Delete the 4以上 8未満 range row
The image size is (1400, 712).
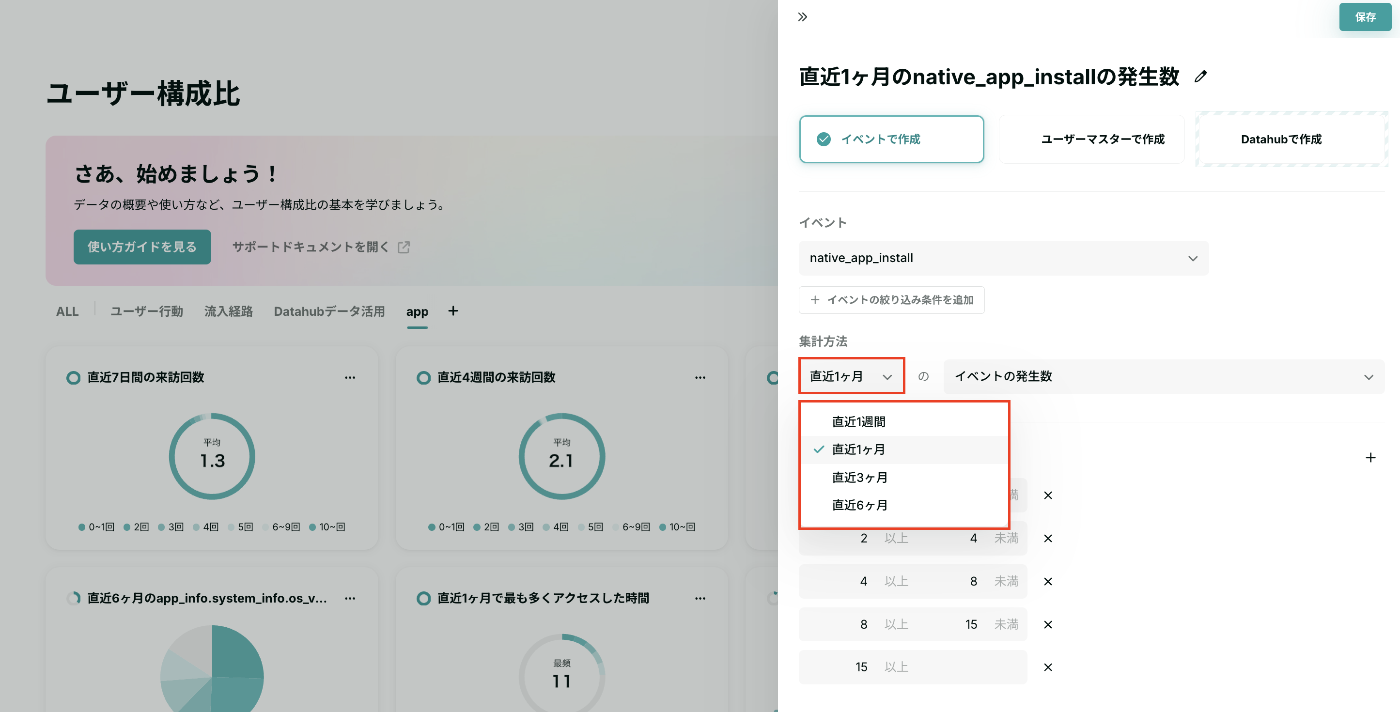tap(1048, 581)
